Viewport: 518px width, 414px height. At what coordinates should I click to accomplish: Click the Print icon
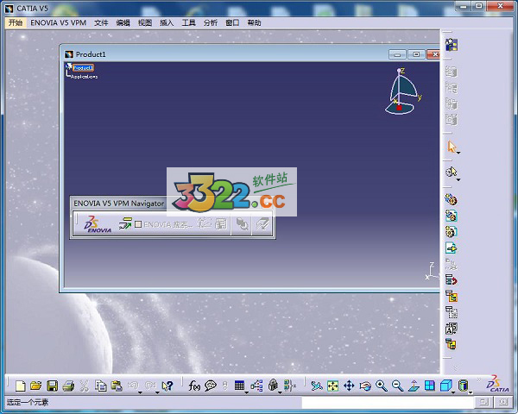[68, 386]
